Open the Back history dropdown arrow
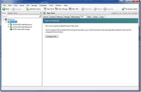The width and height of the screenshot is (141, 92). [11, 9]
